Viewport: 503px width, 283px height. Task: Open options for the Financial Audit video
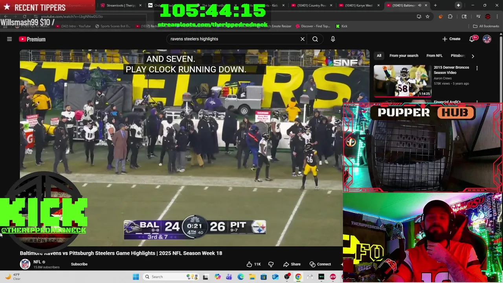(x=477, y=102)
